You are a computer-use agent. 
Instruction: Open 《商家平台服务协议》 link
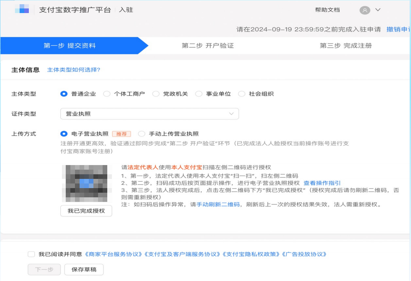pos(113,254)
